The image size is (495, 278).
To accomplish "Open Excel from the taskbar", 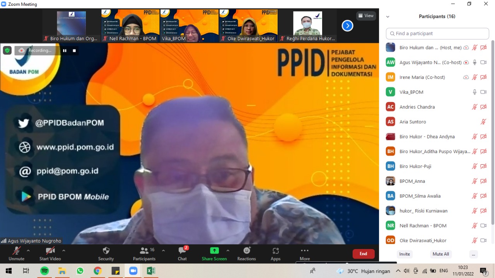I will click(x=151, y=271).
